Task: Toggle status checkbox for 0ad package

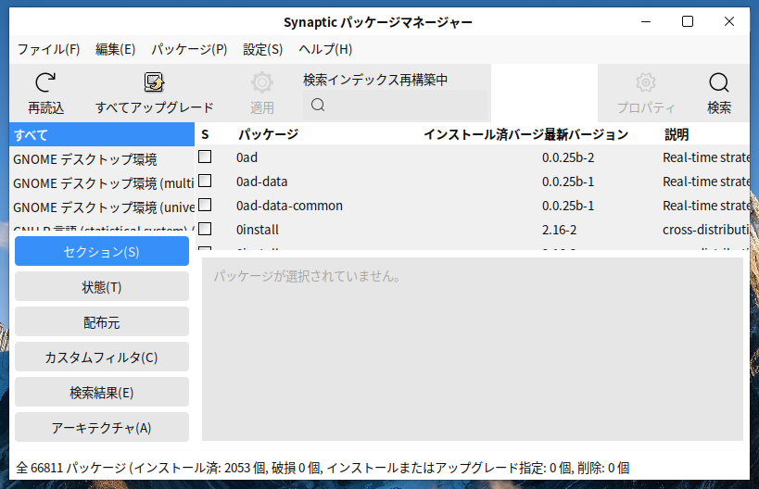Action: click(205, 157)
